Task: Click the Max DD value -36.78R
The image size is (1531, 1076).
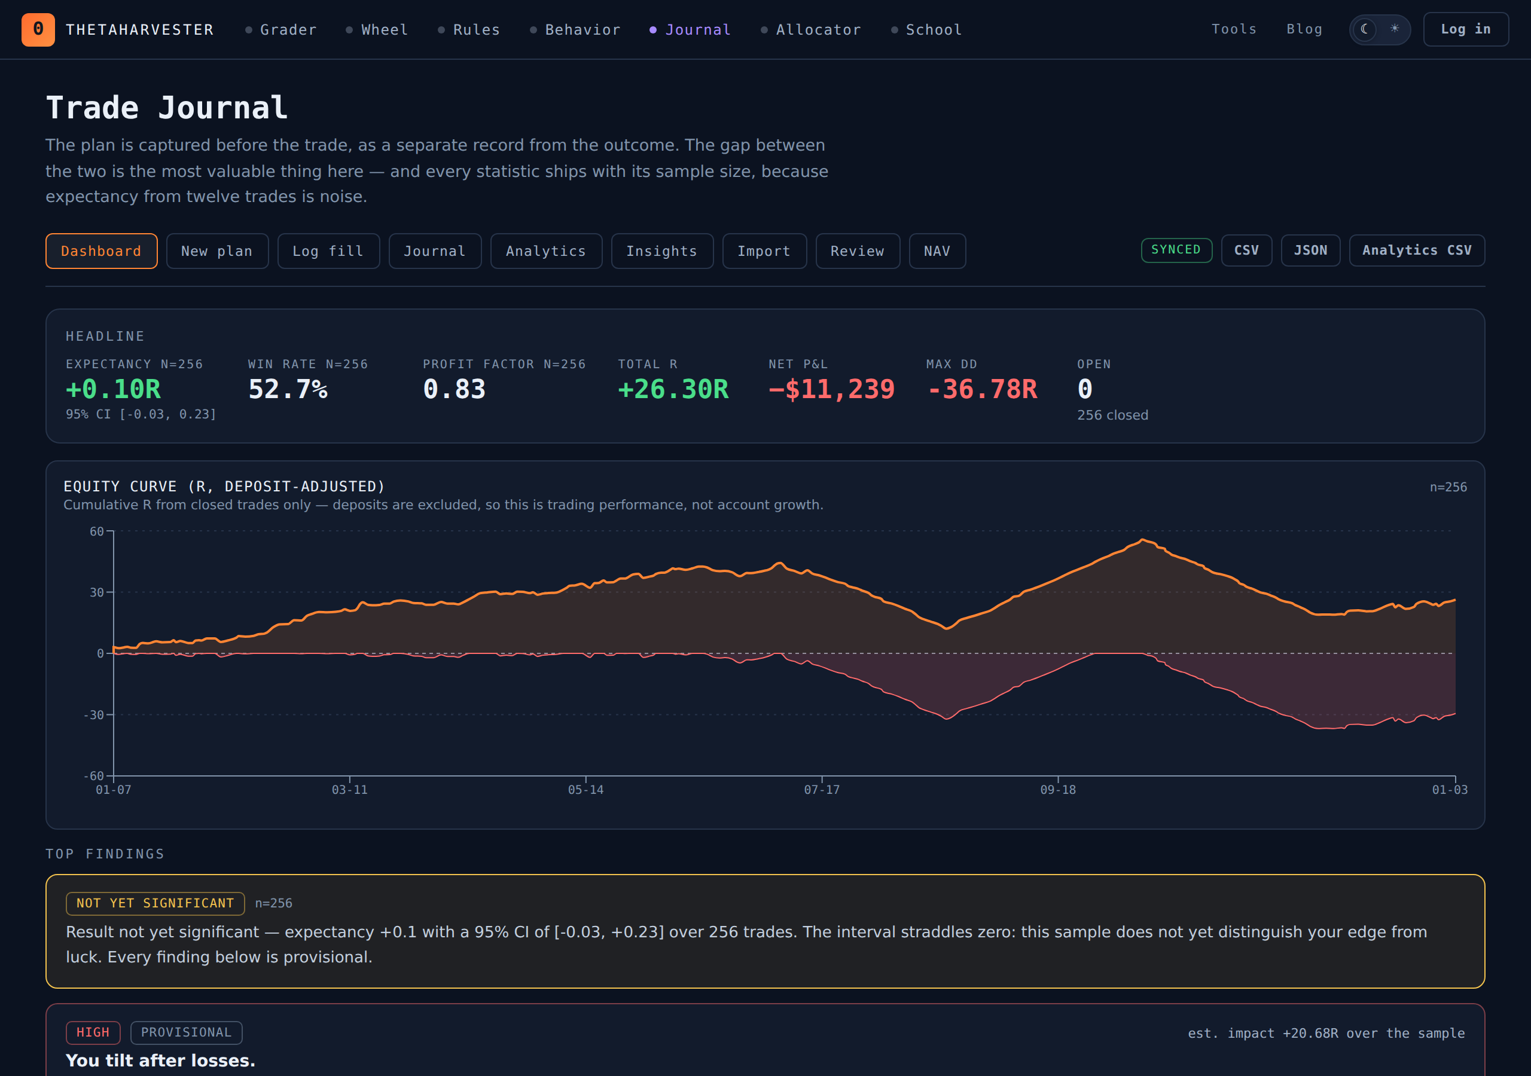Action: (982, 389)
